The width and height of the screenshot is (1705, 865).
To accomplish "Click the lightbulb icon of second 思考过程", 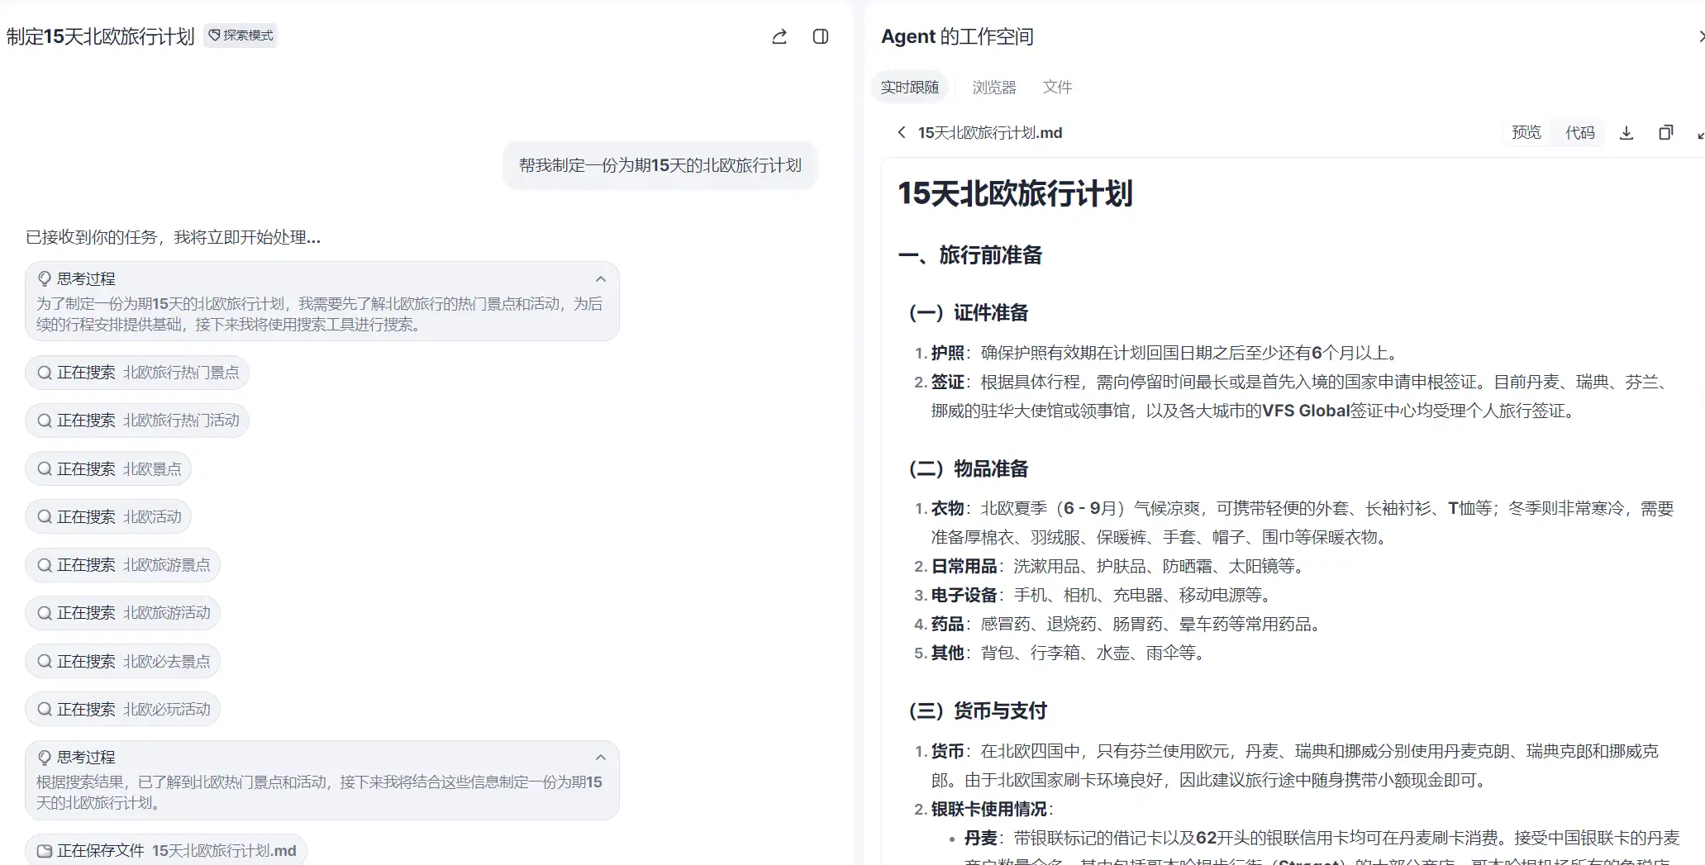I will coord(45,758).
